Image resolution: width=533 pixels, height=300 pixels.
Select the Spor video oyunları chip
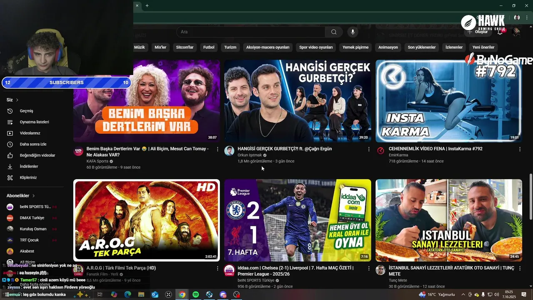(x=316, y=47)
